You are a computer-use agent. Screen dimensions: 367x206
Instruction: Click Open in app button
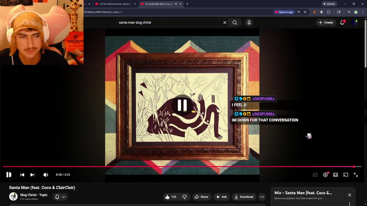click(284, 12)
